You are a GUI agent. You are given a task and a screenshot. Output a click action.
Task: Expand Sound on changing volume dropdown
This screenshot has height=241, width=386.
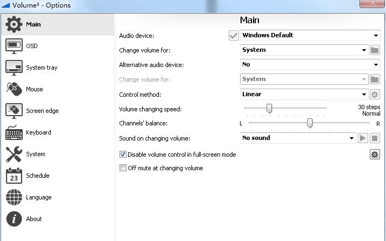pyautogui.click(x=298, y=138)
